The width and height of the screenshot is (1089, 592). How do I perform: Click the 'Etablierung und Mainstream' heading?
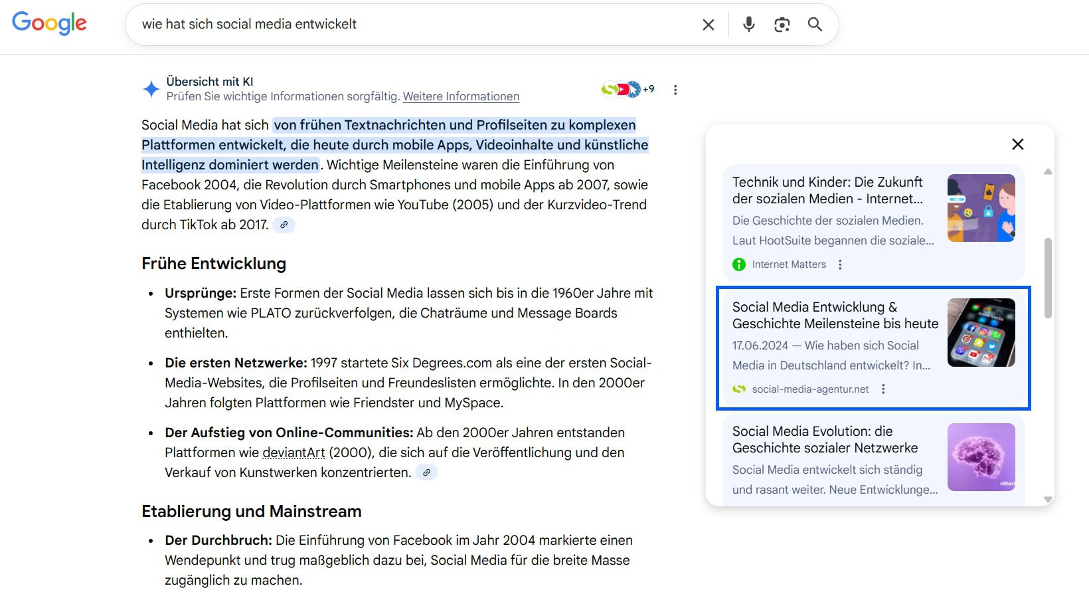(x=252, y=512)
